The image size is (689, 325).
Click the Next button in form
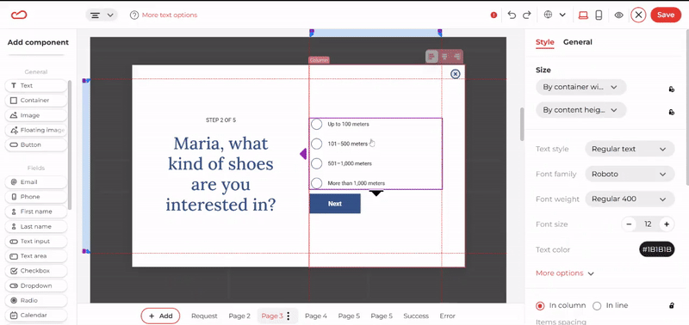[x=335, y=204]
